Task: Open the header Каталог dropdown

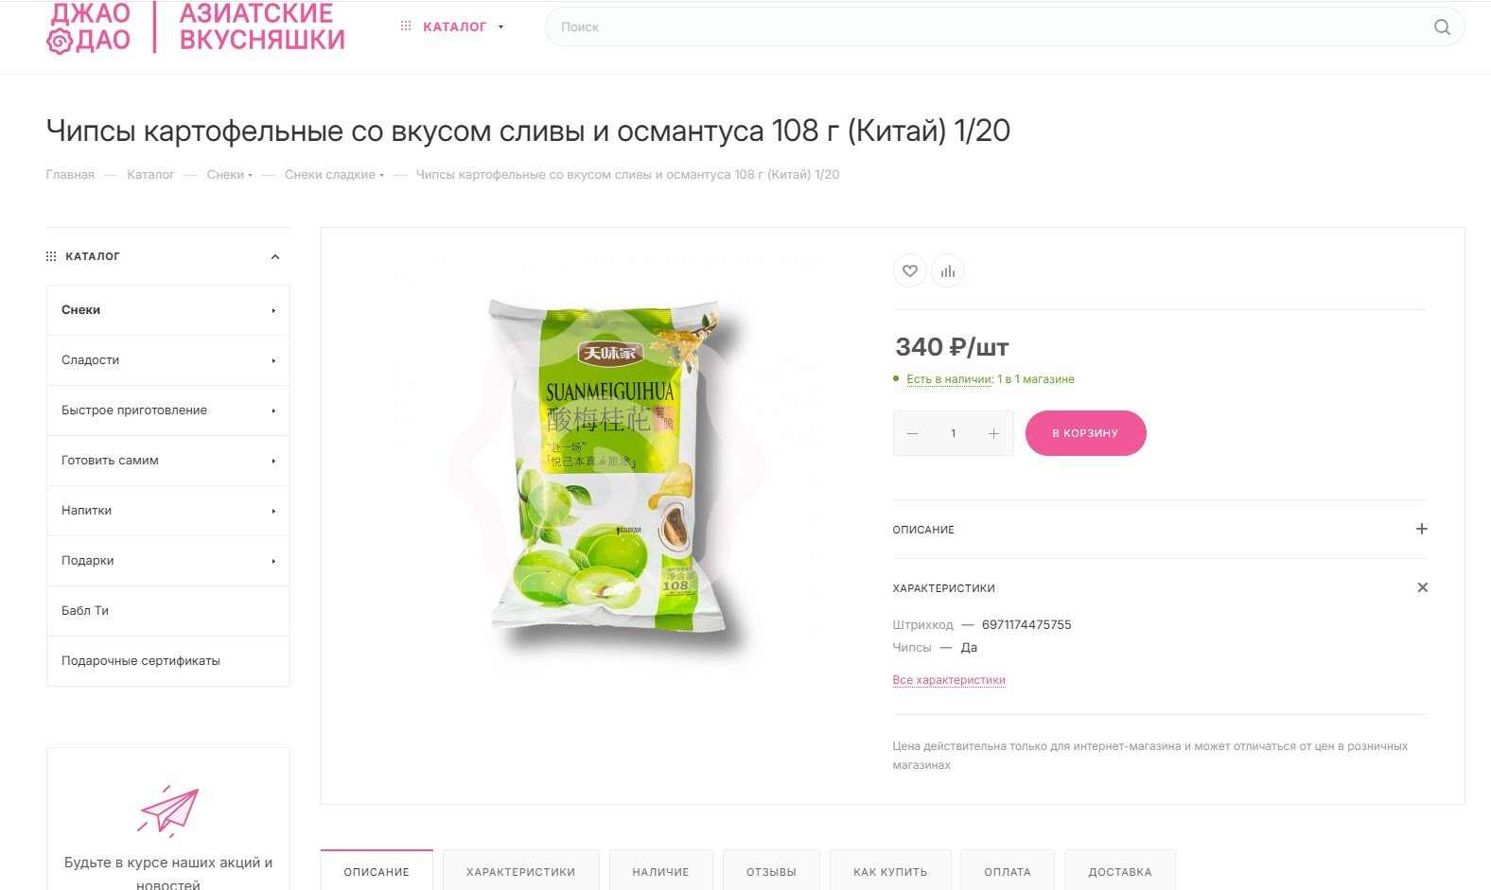Action: click(x=452, y=26)
